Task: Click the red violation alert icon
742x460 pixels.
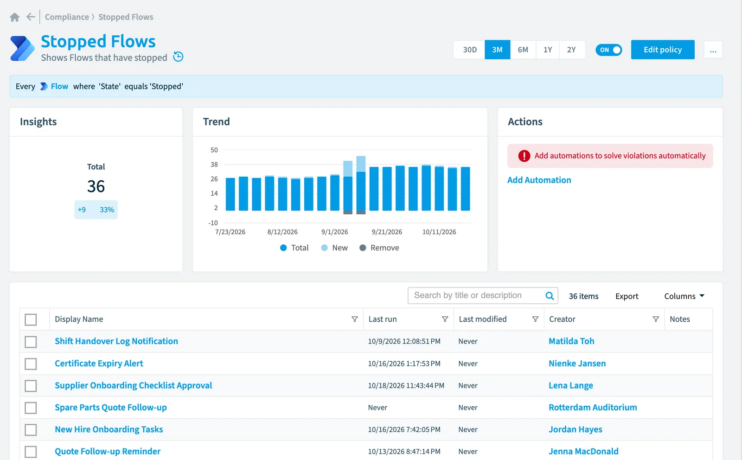Action: tap(524, 156)
